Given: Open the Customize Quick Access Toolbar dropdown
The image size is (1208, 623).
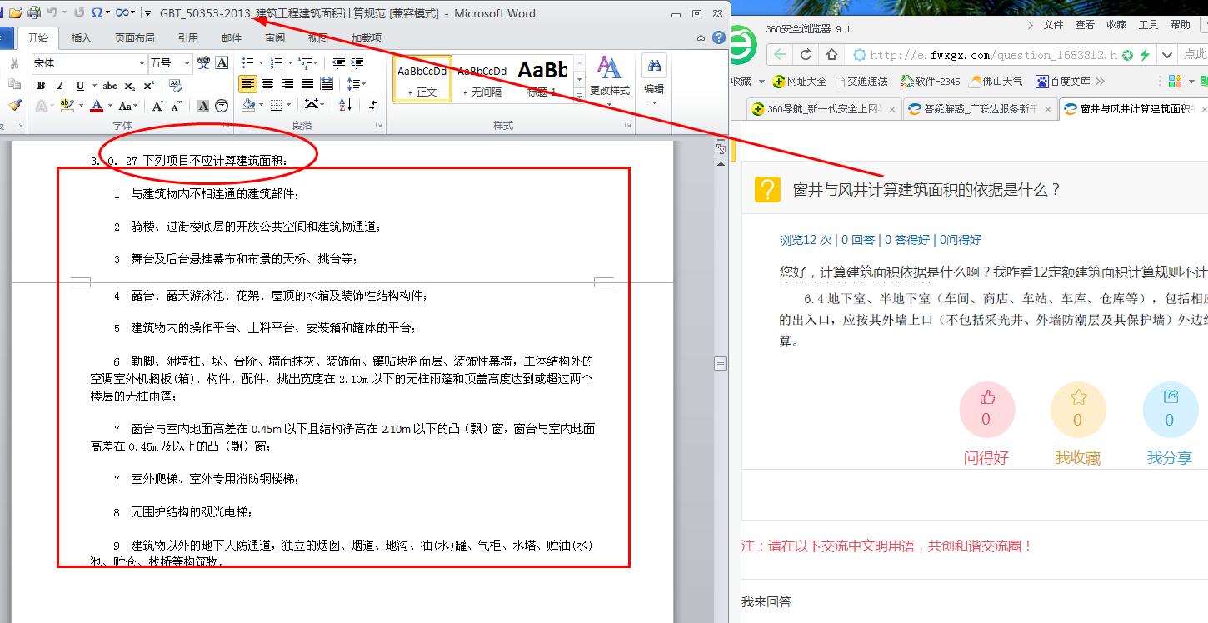Looking at the screenshot, I should point(147,12).
